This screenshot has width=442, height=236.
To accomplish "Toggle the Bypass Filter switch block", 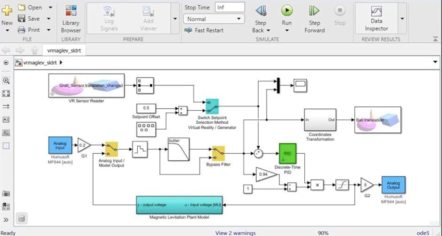I will coord(218,153).
